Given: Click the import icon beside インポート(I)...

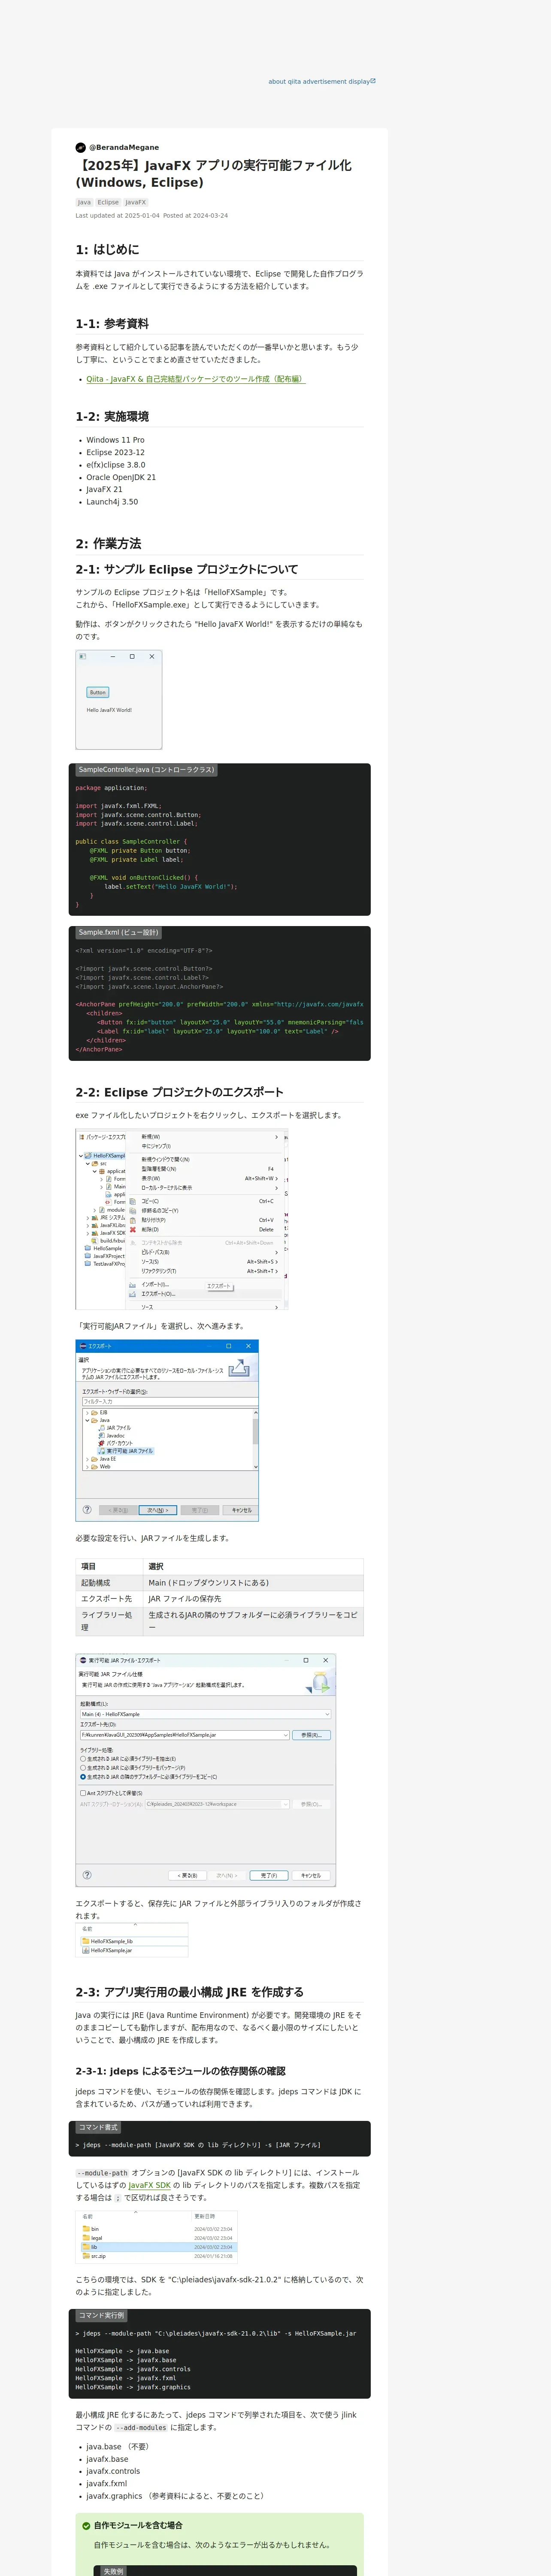Looking at the screenshot, I should tap(133, 1284).
